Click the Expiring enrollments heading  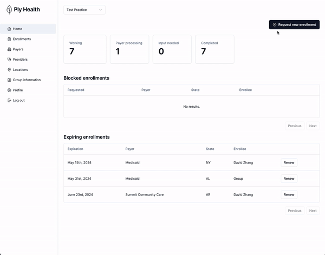click(87, 137)
